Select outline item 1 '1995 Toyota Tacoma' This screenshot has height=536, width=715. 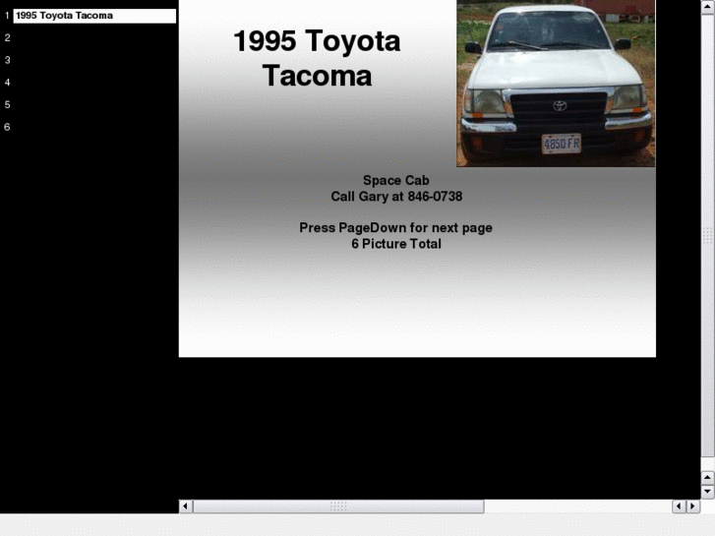94,16
